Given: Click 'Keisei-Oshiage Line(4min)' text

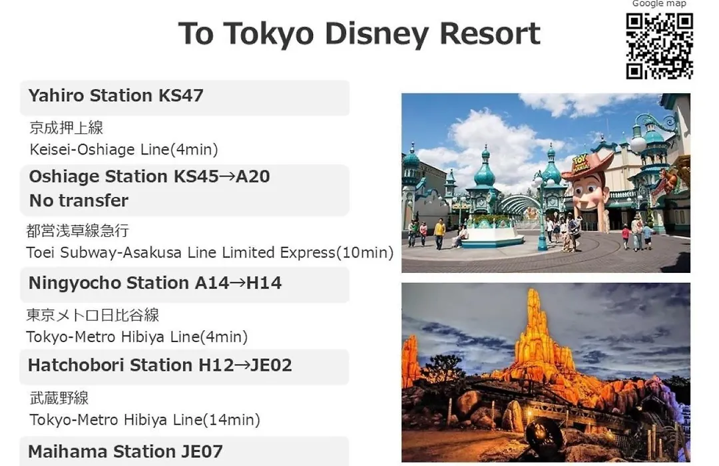Looking at the screenshot, I should [124, 150].
